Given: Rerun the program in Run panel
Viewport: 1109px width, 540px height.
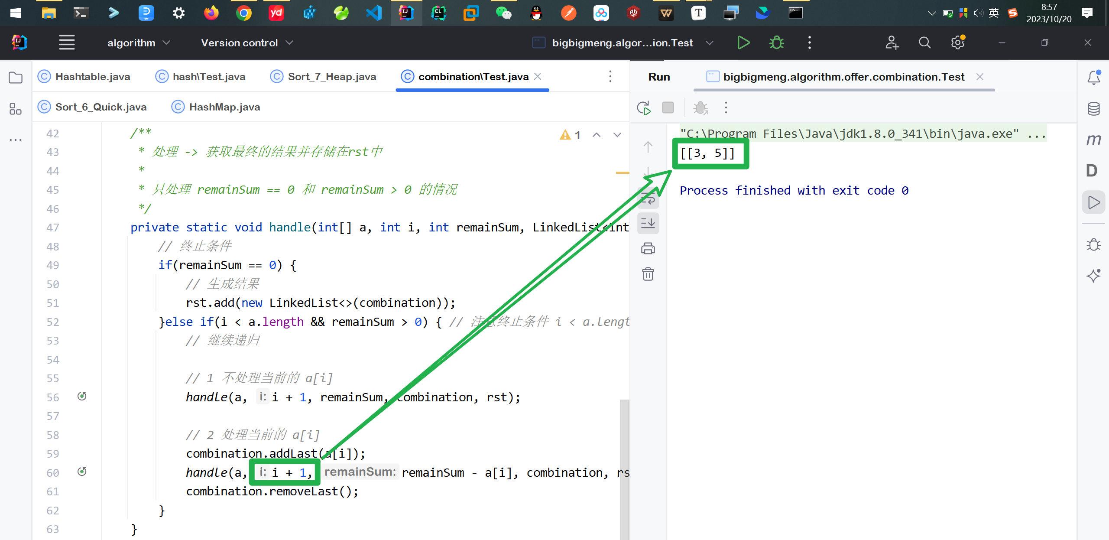Looking at the screenshot, I should coord(644,107).
